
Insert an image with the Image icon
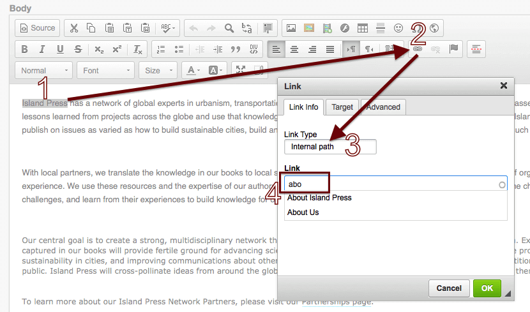tap(291, 28)
